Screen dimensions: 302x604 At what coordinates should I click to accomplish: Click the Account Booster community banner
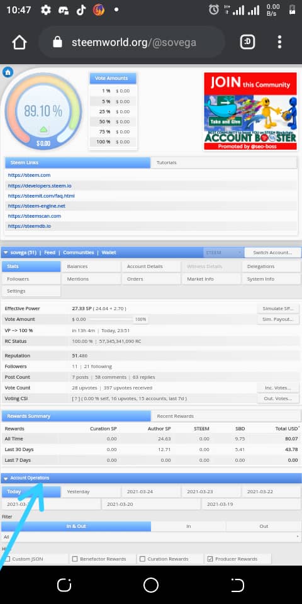[x=250, y=111]
